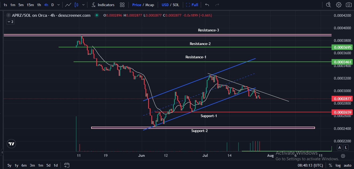
Task: Redo the chart action
Action: pyautogui.click(x=217, y=5)
